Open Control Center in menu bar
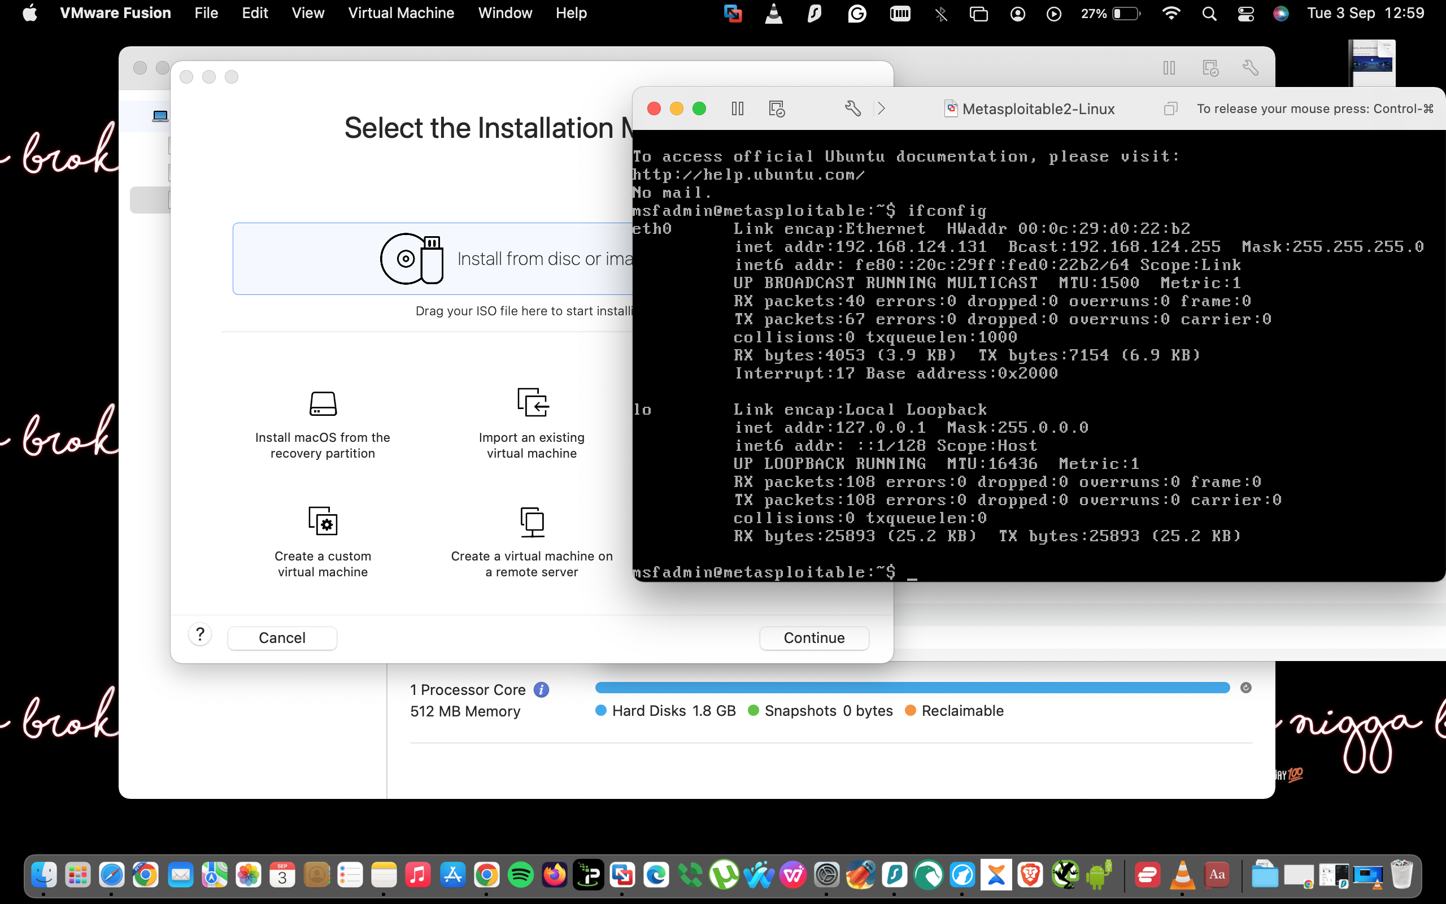Image resolution: width=1446 pixels, height=904 pixels. pos(1246,13)
